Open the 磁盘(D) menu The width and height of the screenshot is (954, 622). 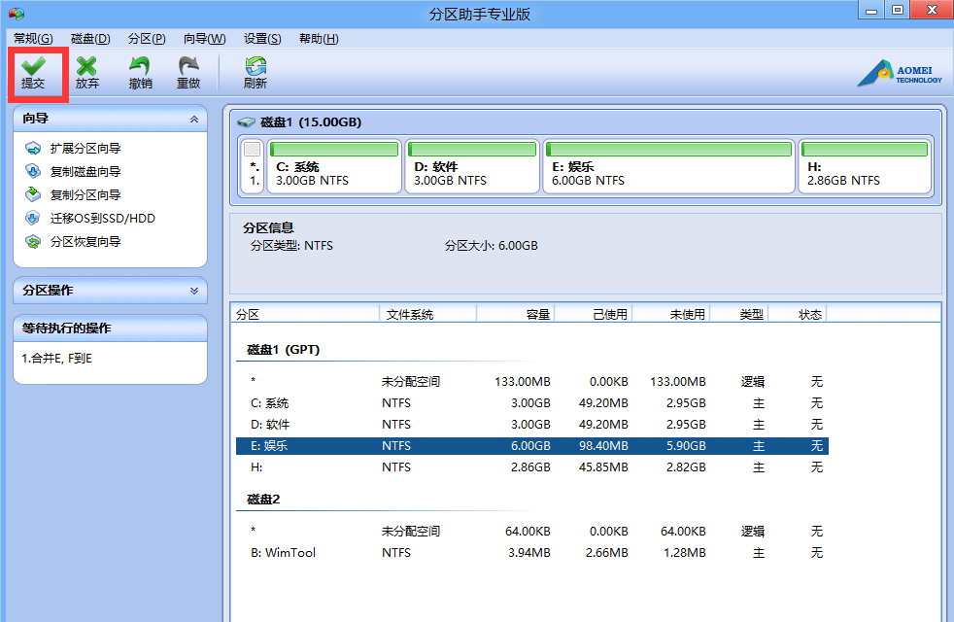pyautogui.click(x=90, y=38)
